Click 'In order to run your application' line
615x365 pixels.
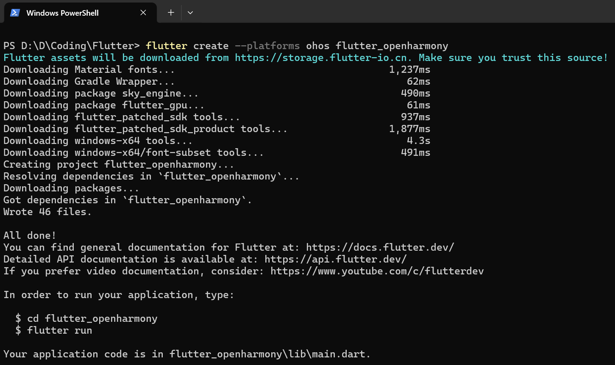tap(119, 295)
